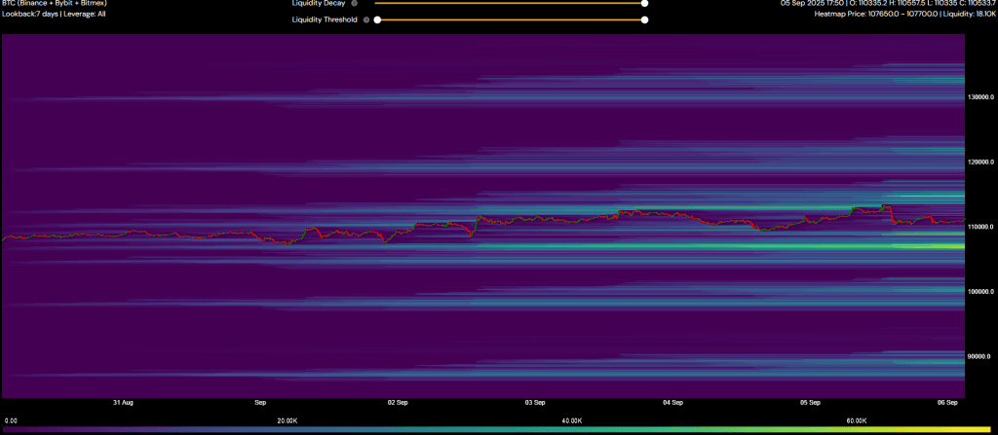The image size is (998, 435).
Task: Click the 110000.0 price axis label
Action: pyautogui.click(x=979, y=227)
